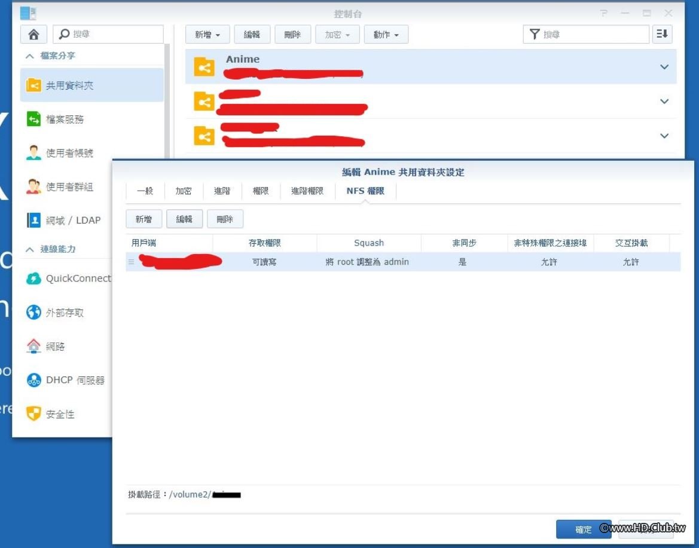Click Squash column header

[369, 243]
